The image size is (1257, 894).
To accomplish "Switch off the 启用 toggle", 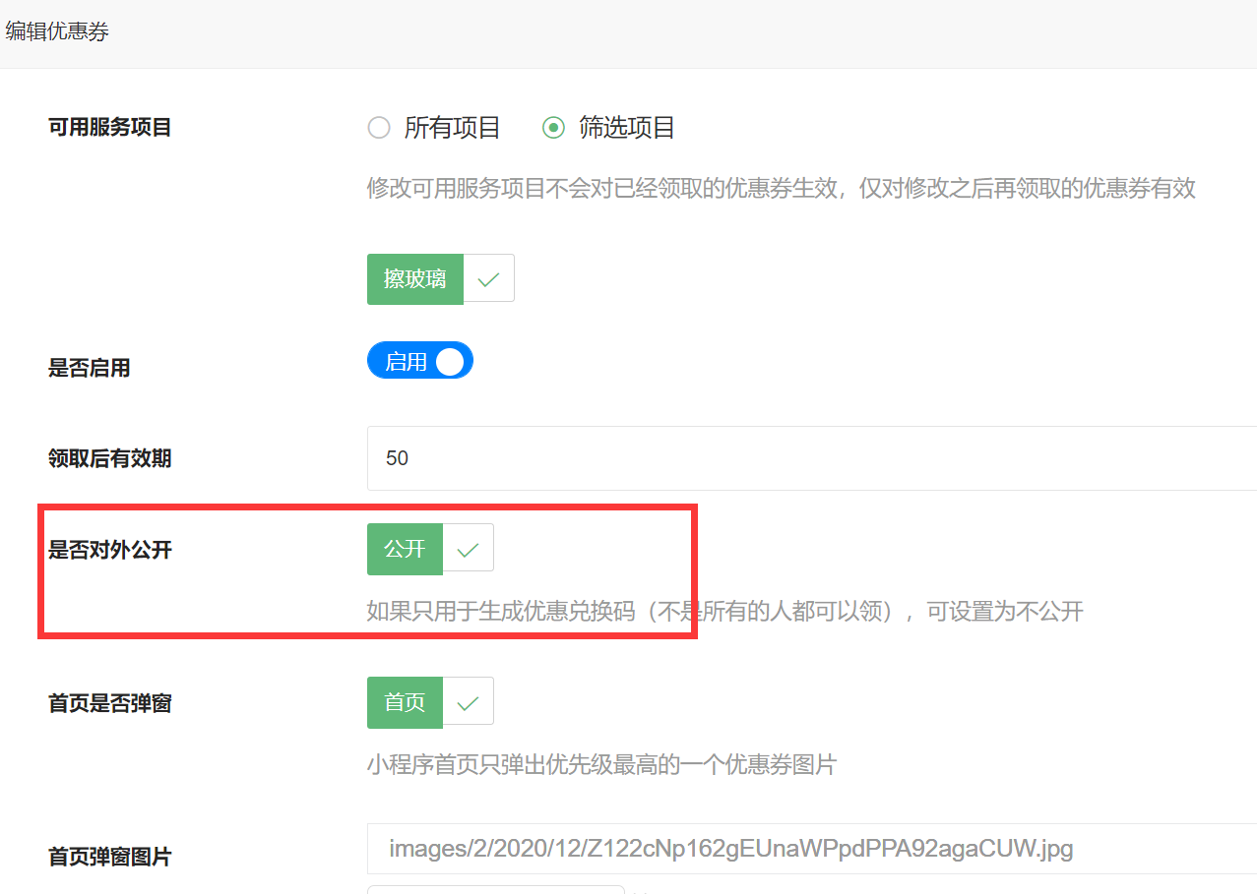I will click(420, 361).
